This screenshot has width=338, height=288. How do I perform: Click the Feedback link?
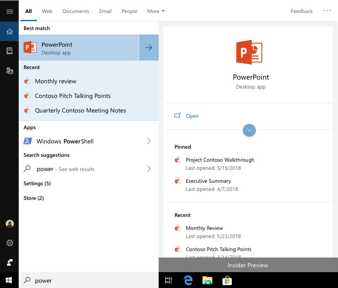coord(301,11)
